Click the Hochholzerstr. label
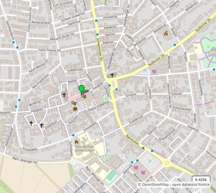216x193 pixels. (x=9, y=137)
